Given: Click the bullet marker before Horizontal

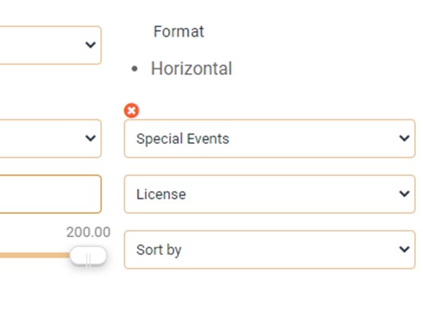Looking at the screenshot, I should click(x=135, y=69).
